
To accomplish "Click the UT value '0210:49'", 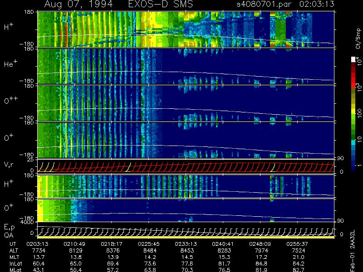I will point(74,244).
